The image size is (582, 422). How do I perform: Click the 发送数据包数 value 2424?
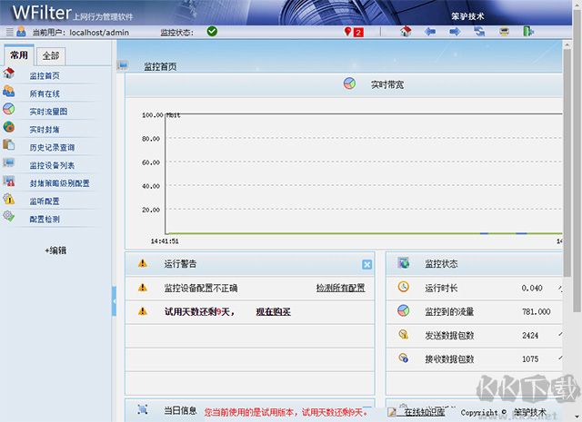pos(530,335)
